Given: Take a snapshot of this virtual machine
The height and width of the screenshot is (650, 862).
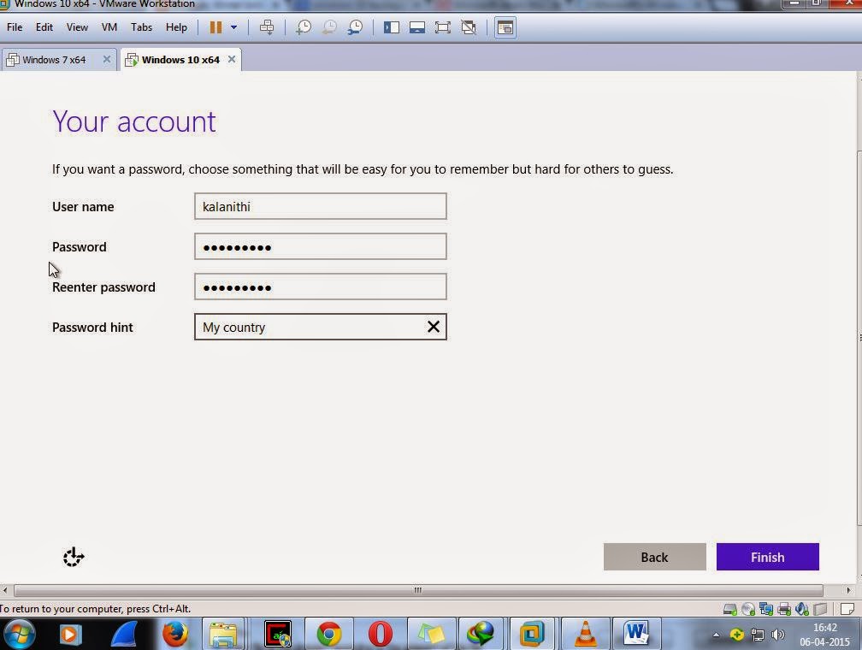Looking at the screenshot, I should pos(303,27).
